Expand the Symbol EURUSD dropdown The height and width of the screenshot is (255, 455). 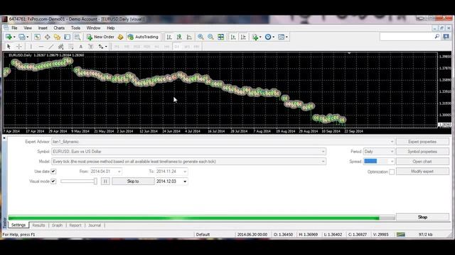click(x=323, y=152)
